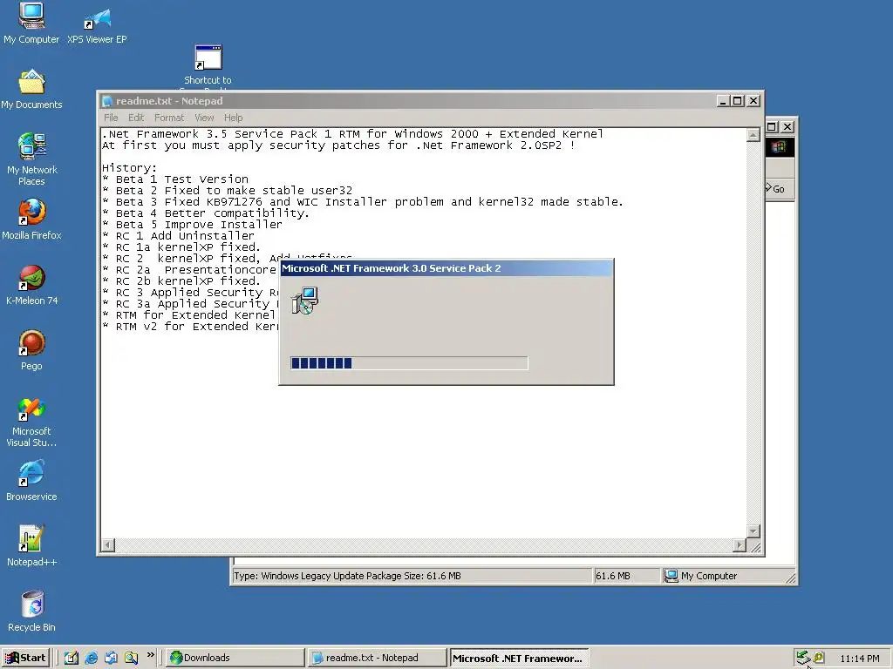This screenshot has height=669, width=893.
Task: Open the Start menu
Action: (25, 658)
